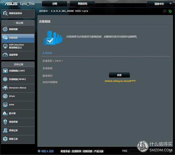This screenshot has width=175, height=155.
Task: Click the green network status icon at top right
Action: pyautogui.click(x=170, y=11)
